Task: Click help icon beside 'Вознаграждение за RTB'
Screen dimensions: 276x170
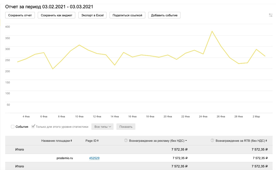Action: 212,140
